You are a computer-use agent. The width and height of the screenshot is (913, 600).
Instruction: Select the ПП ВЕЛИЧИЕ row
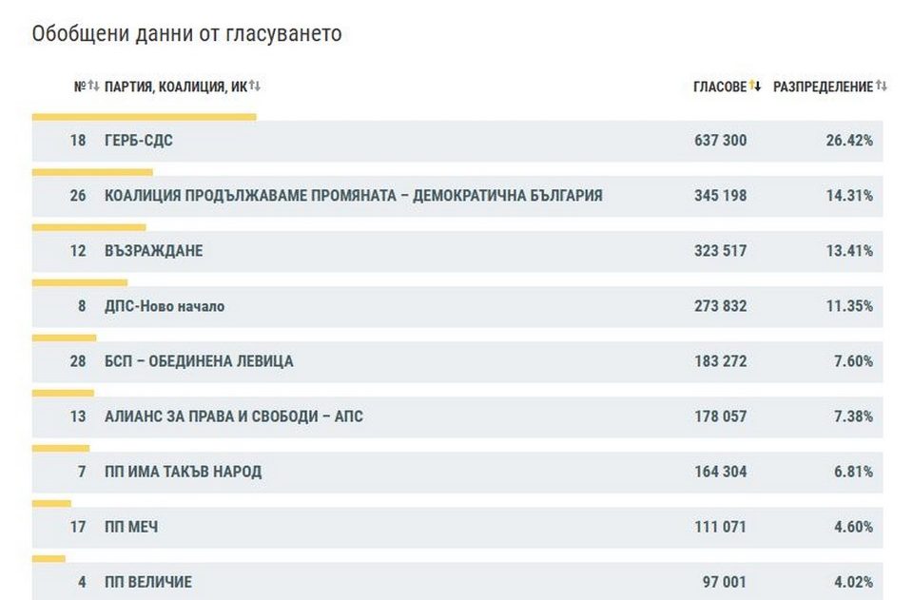point(148,582)
